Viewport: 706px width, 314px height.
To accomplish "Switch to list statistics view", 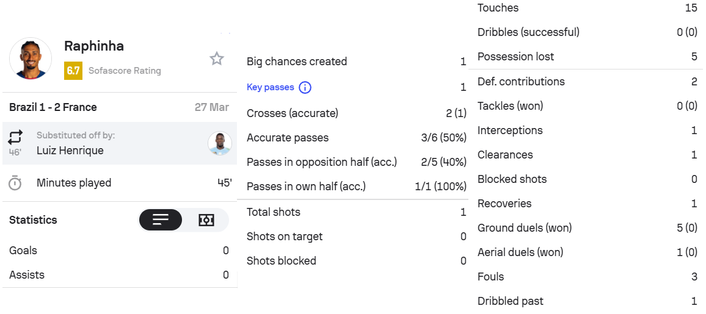I will [x=161, y=220].
